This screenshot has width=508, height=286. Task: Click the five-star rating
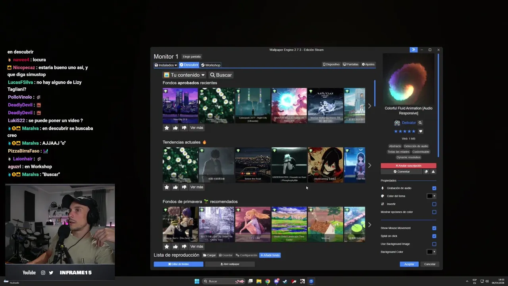(404, 131)
